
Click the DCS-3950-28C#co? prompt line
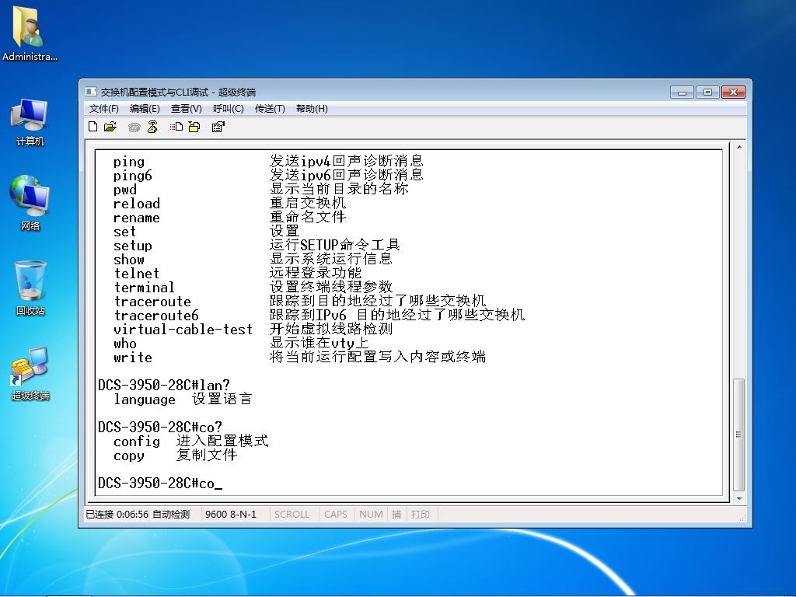(x=160, y=428)
